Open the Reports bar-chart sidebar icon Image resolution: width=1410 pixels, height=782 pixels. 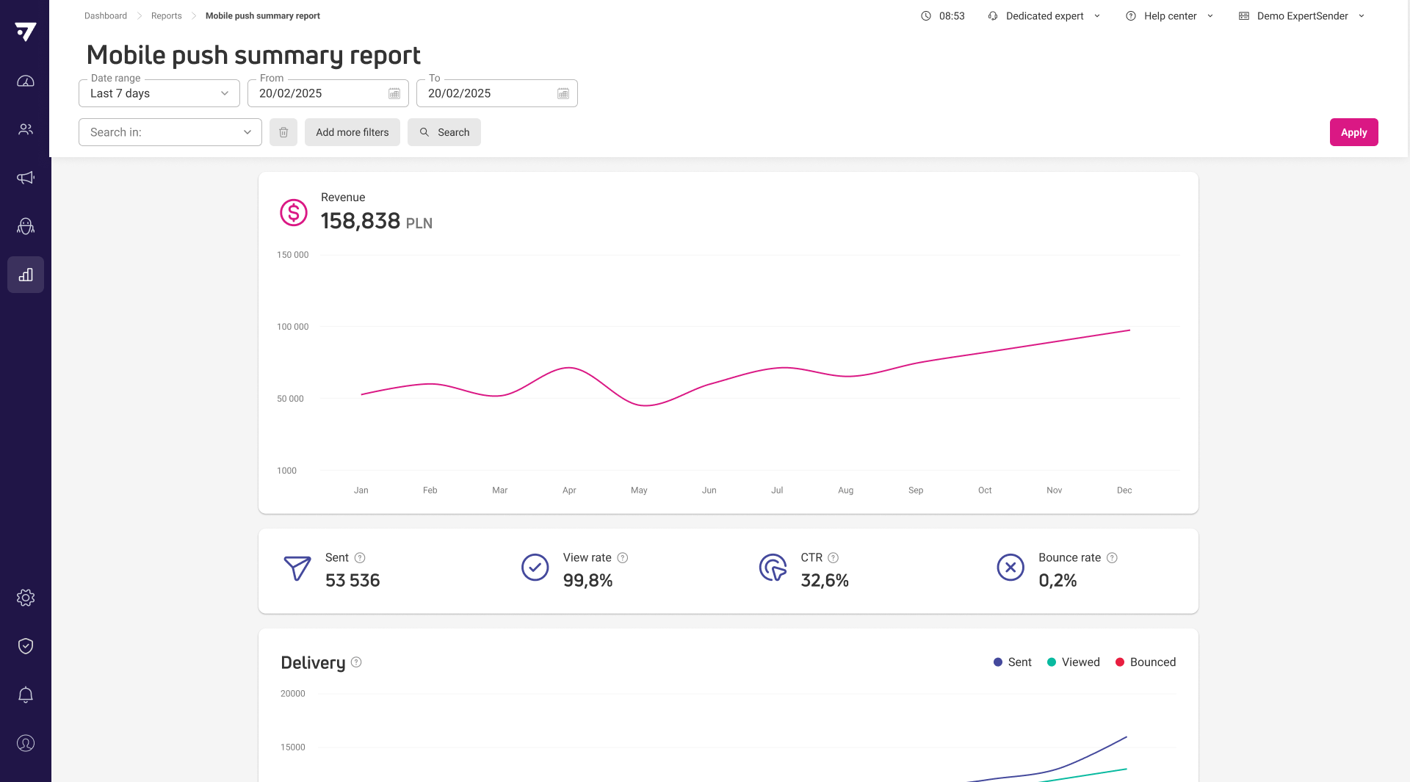click(x=26, y=275)
